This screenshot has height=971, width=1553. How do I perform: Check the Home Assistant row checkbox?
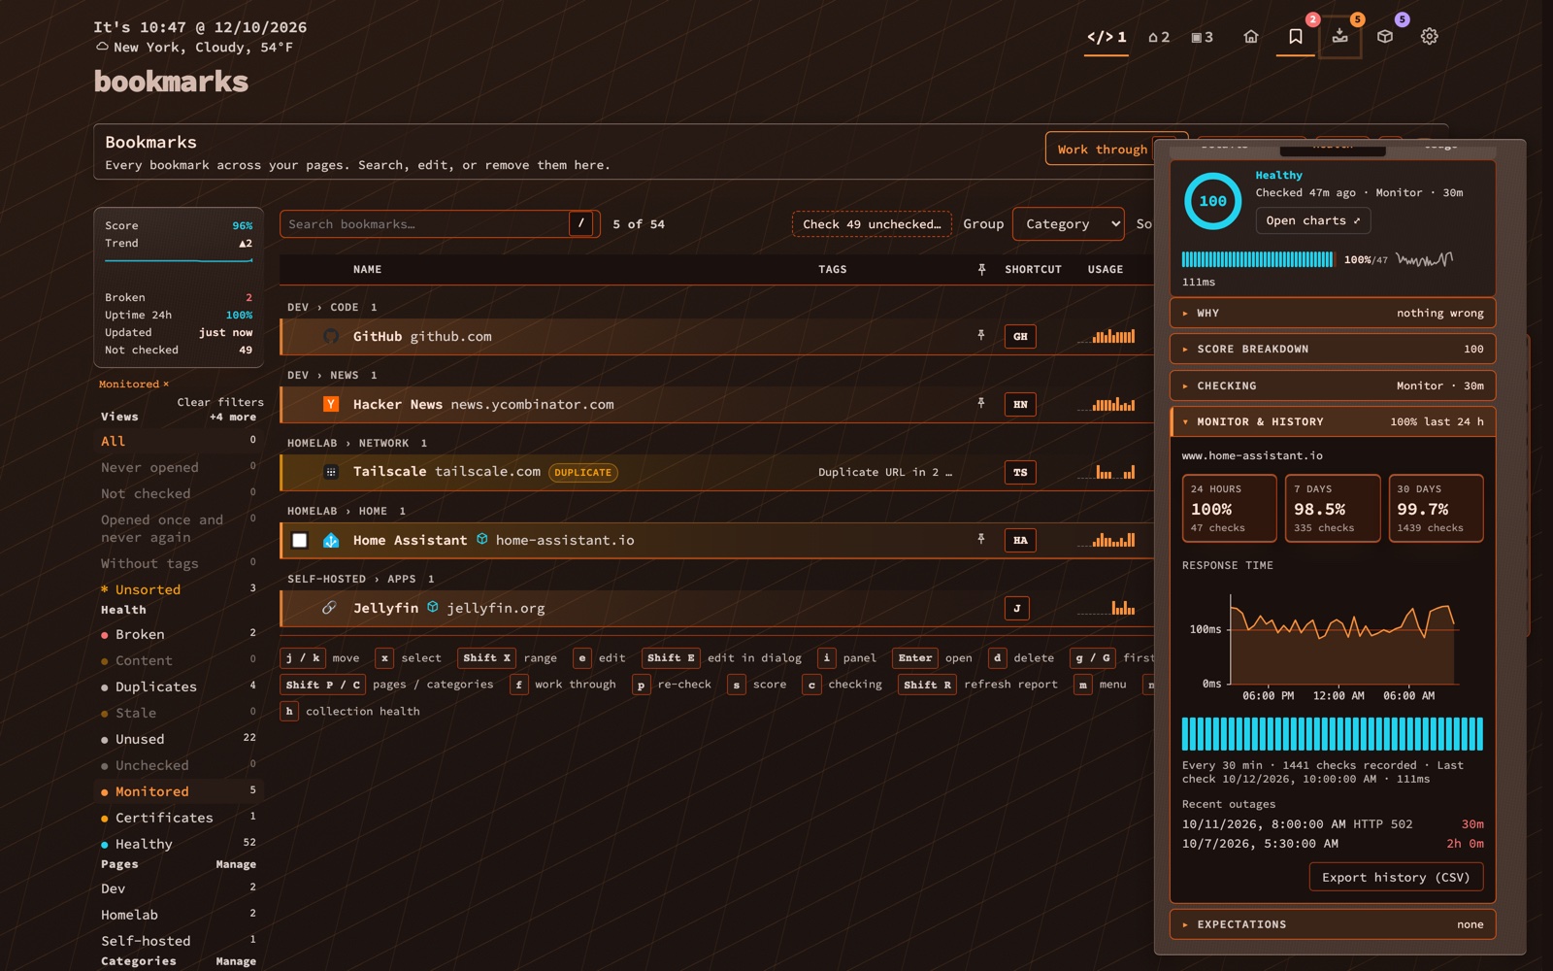coord(300,540)
